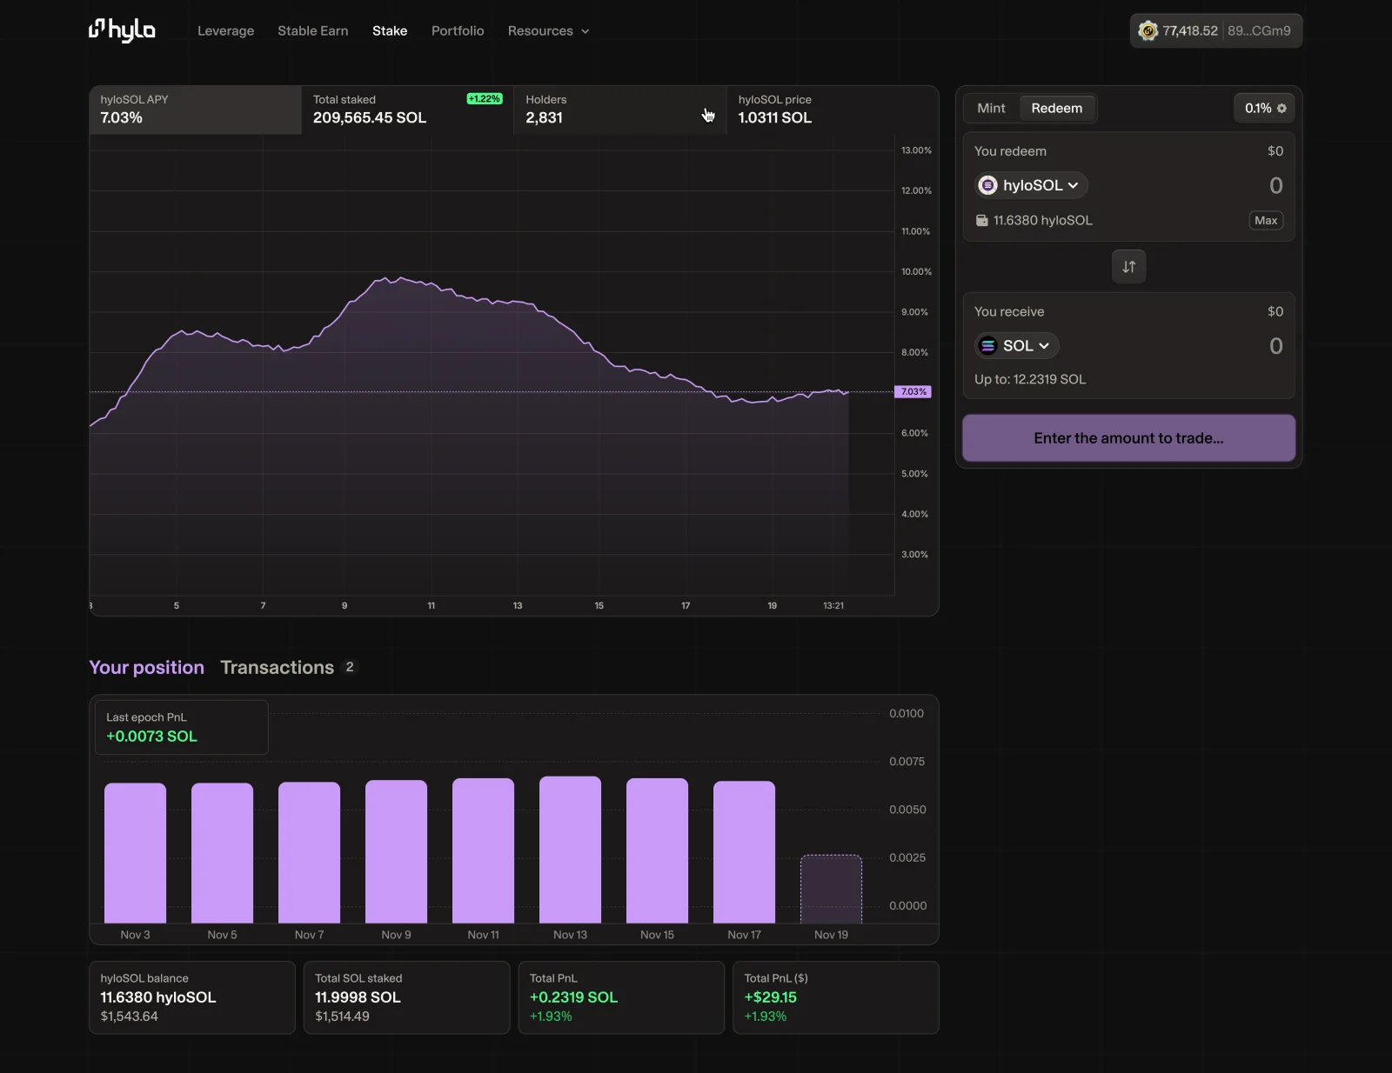1392x1073 pixels.
Task: Open the Portfolio page
Action: click(458, 30)
